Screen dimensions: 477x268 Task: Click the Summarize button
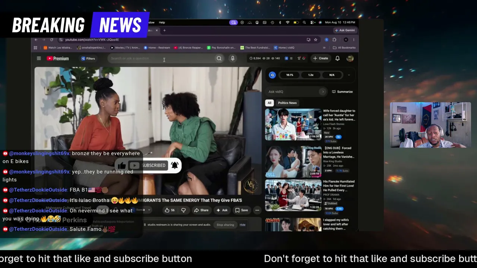point(342,92)
